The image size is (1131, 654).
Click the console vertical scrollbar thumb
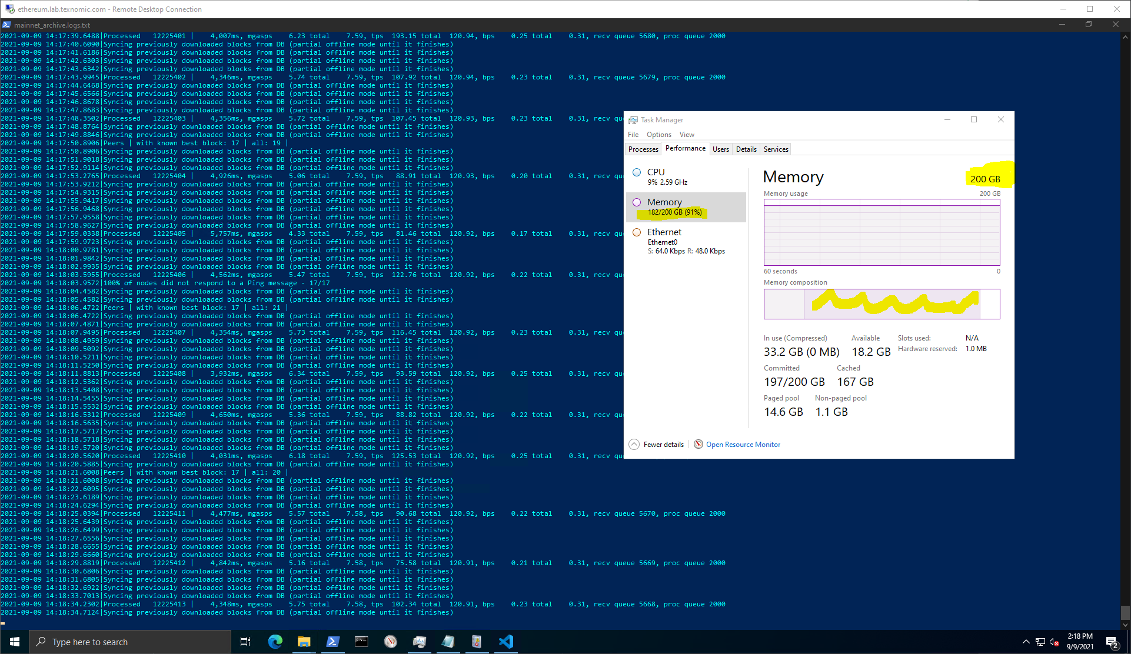[1125, 613]
